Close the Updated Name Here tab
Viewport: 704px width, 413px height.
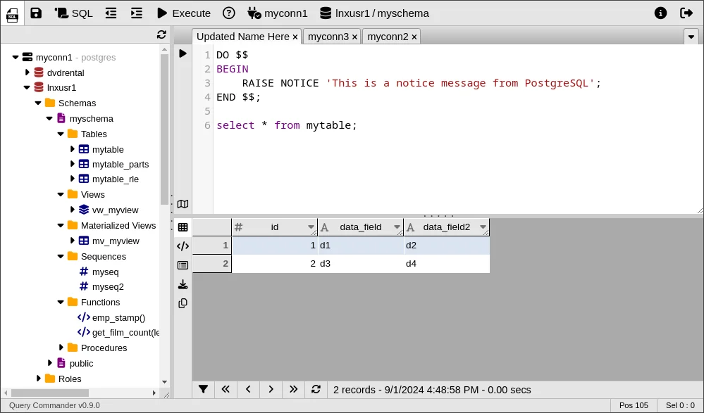[295, 37]
